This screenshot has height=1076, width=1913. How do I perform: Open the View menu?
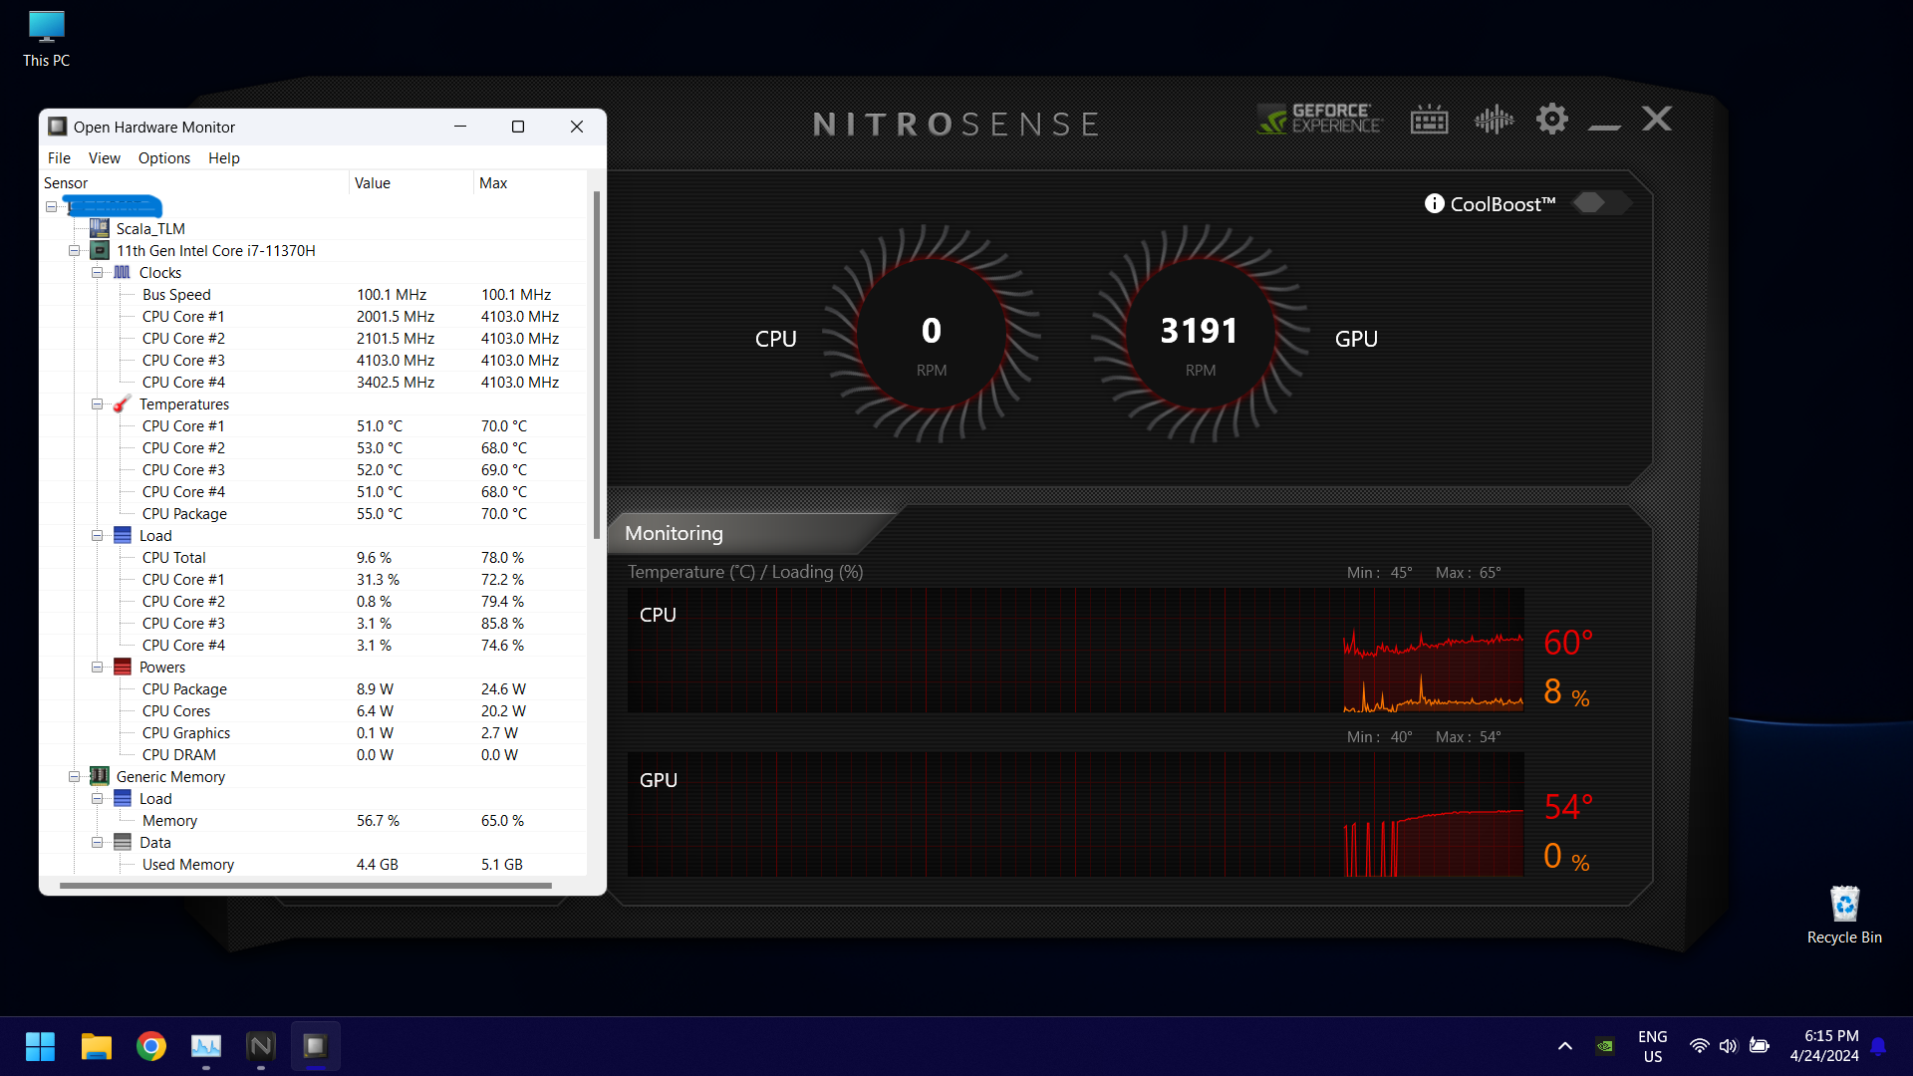pos(104,158)
